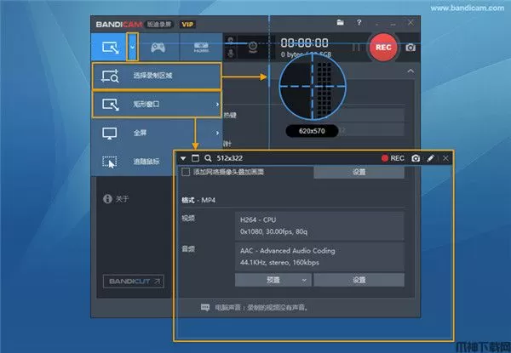Click the 0x1080, 30.00fps, 80q text
Screen dimensions: 511x353
click(273, 231)
